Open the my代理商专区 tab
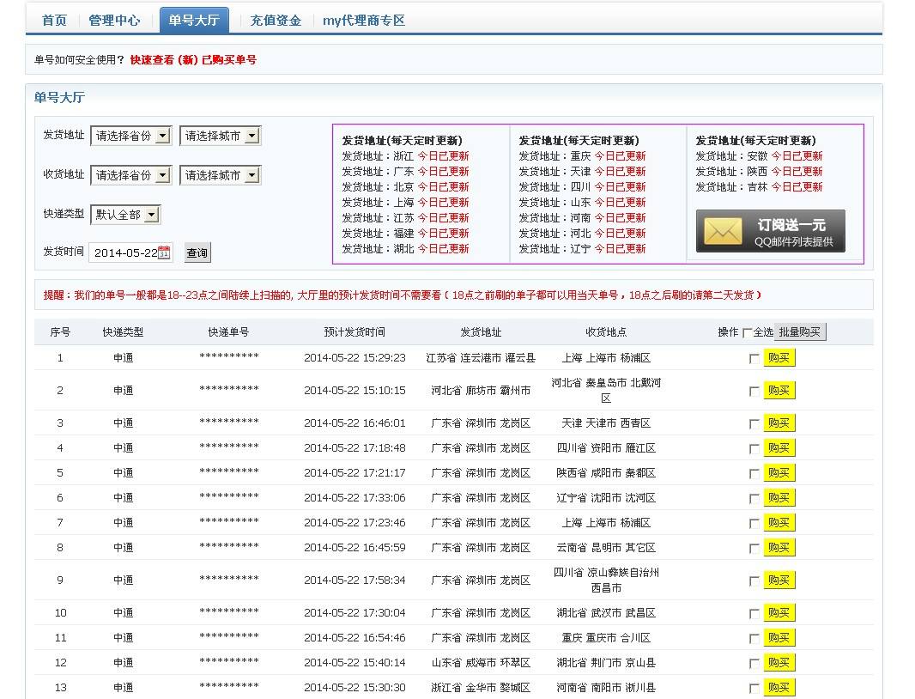 pos(364,21)
